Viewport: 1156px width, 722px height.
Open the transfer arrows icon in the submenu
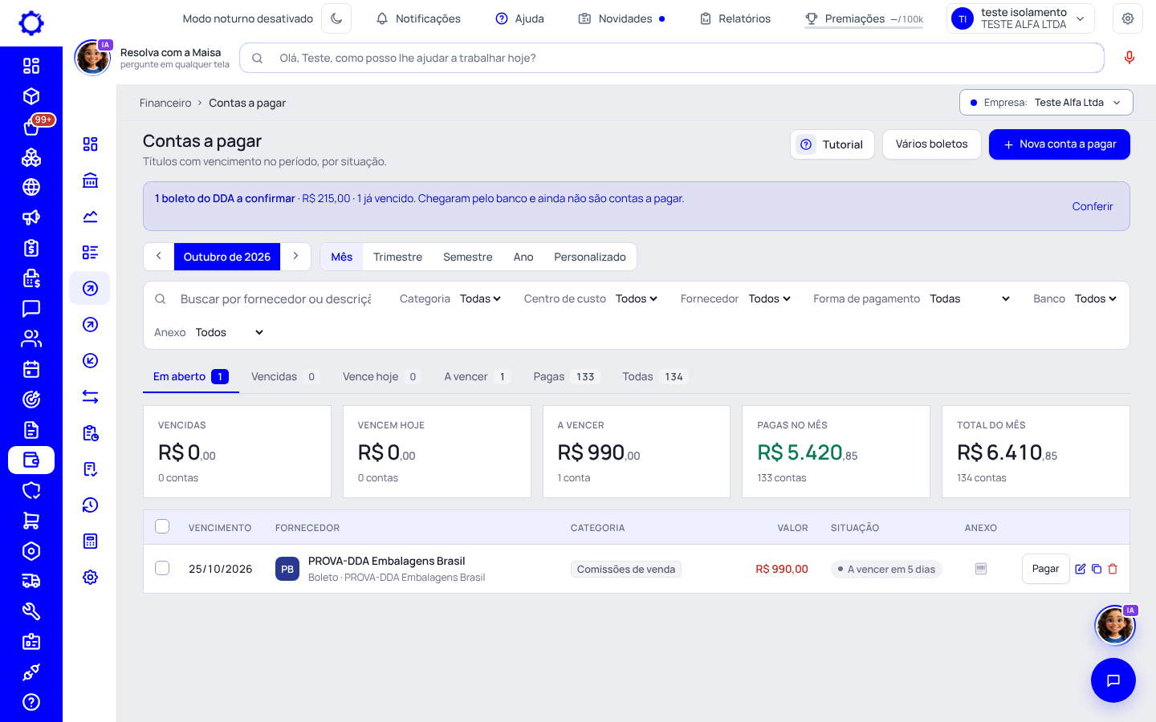90,397
